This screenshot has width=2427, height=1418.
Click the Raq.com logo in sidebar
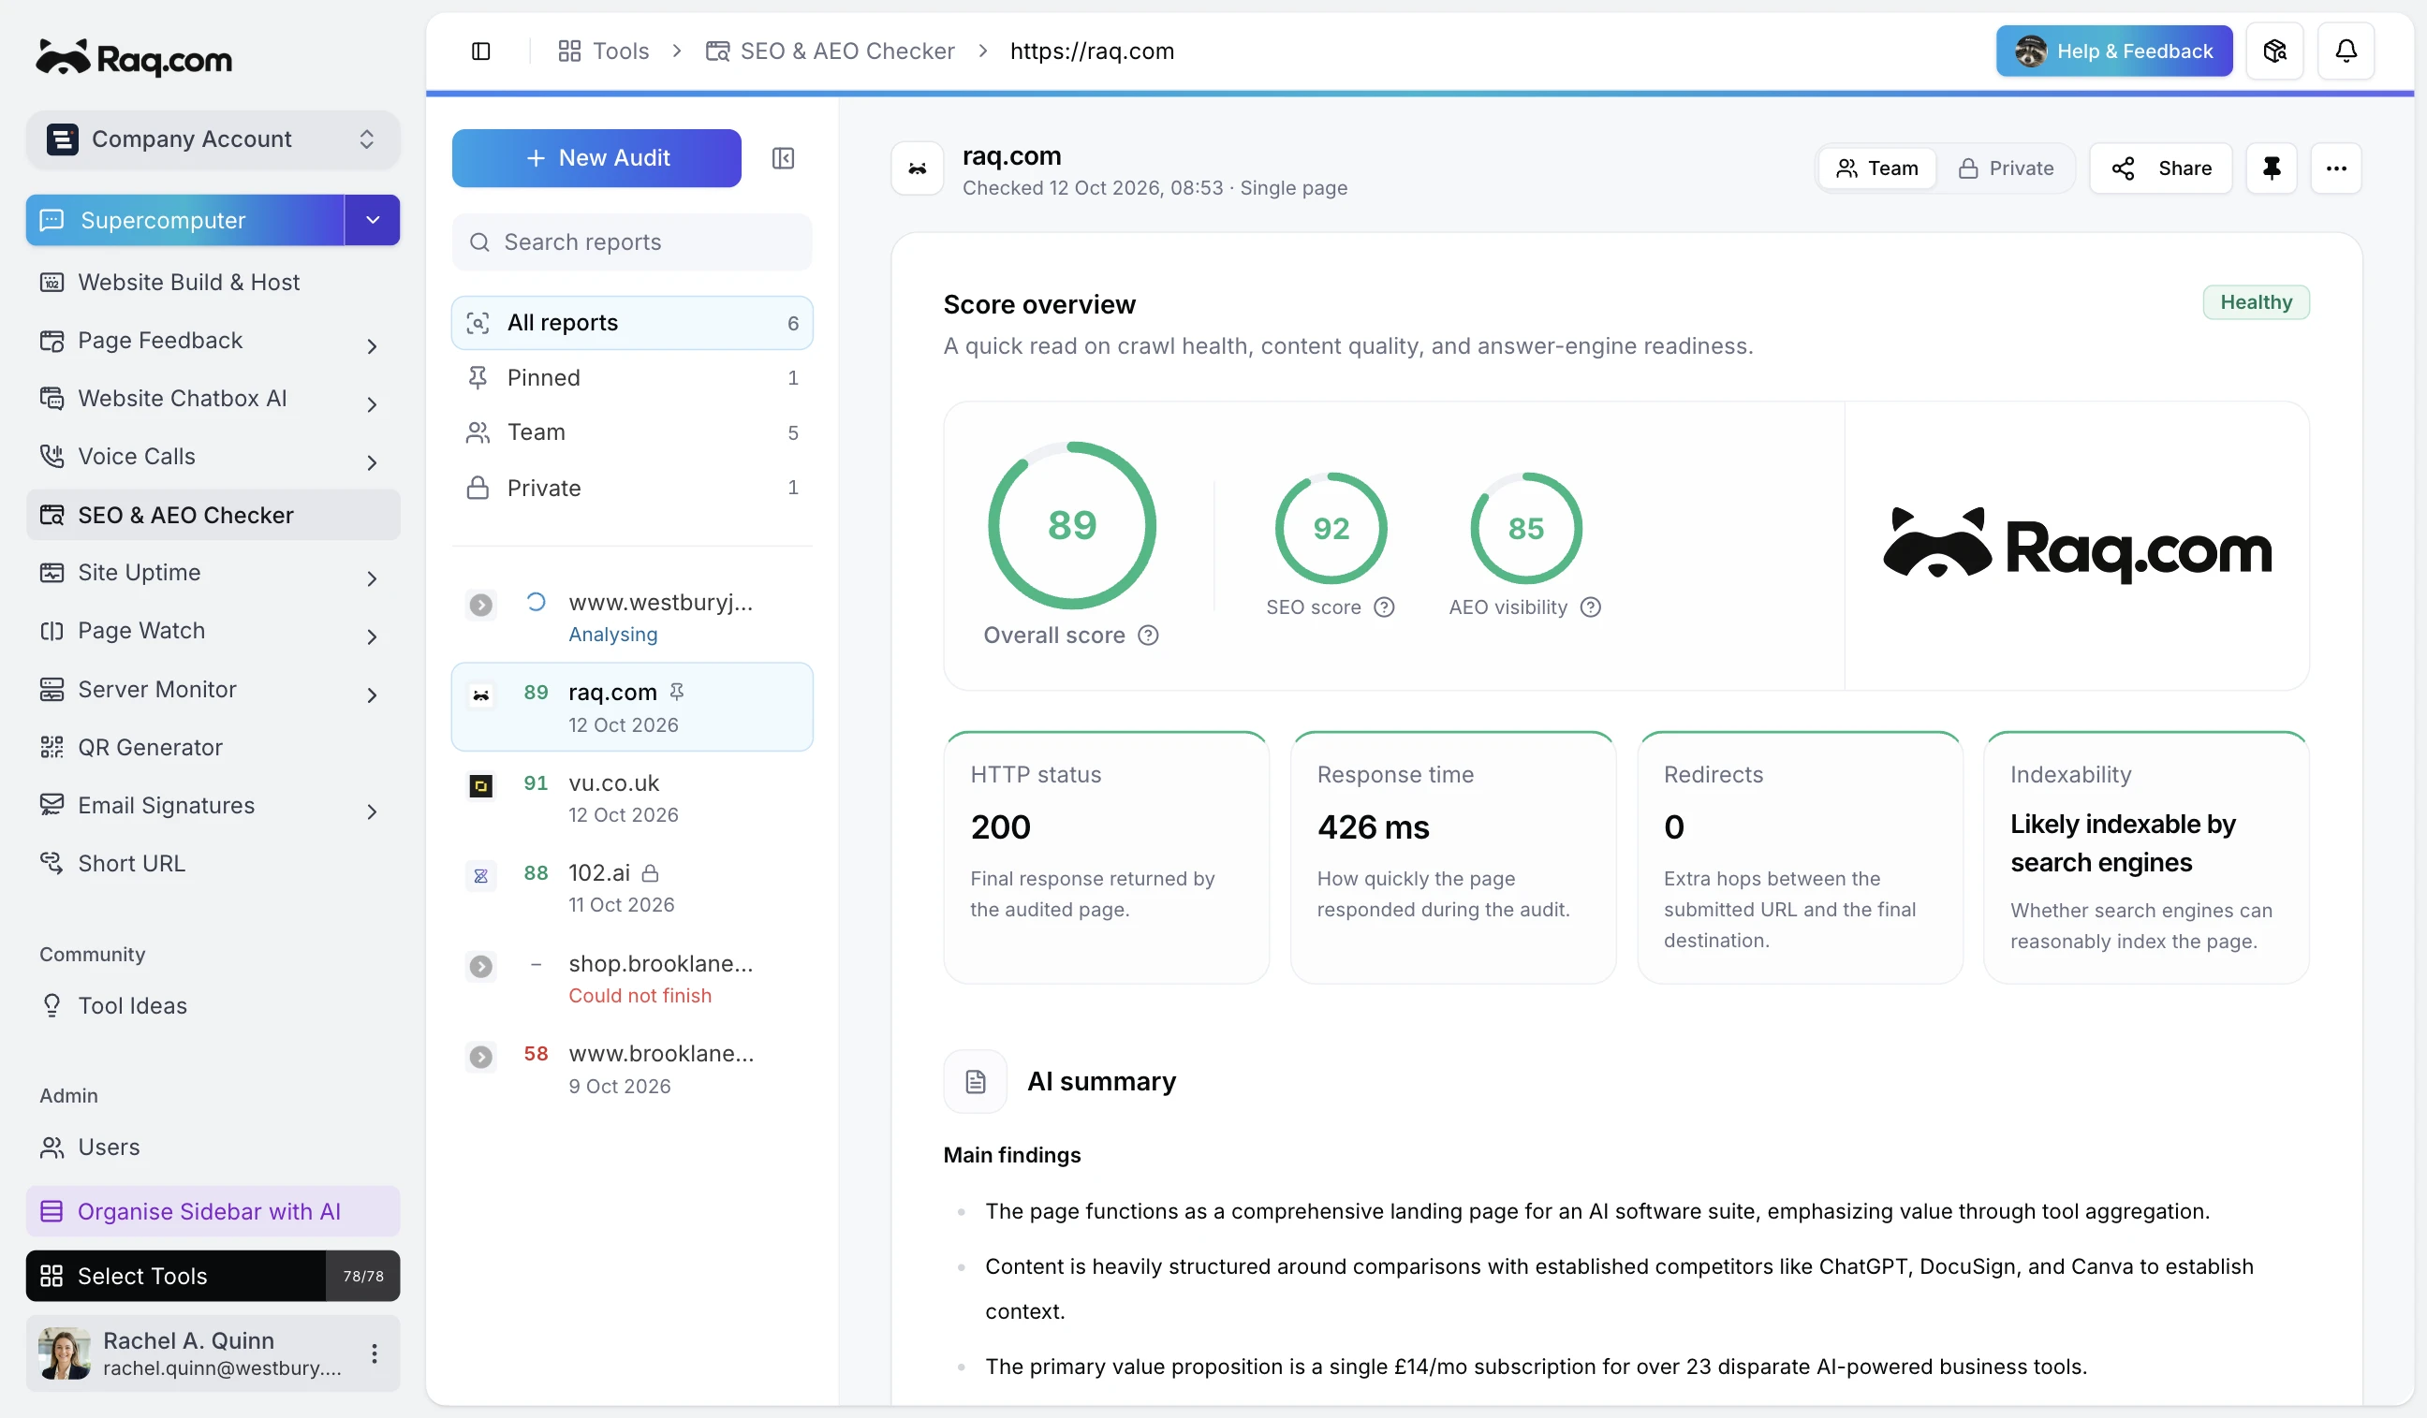coord(134,58)
